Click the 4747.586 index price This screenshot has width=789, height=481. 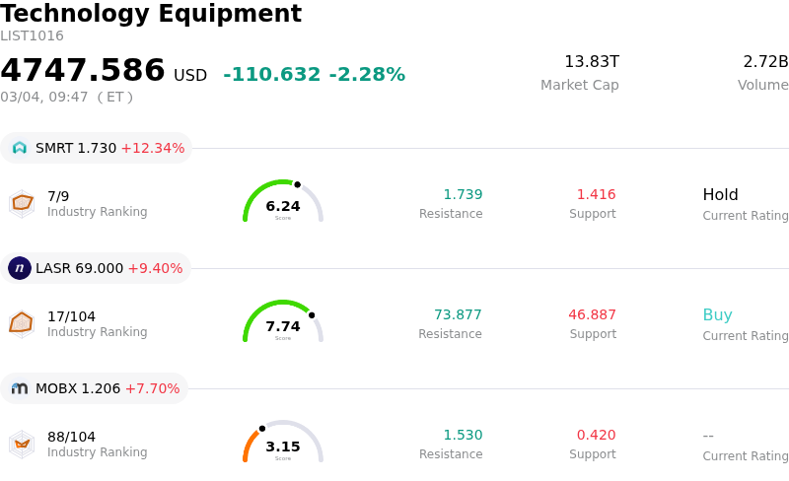tap(83, 71)
